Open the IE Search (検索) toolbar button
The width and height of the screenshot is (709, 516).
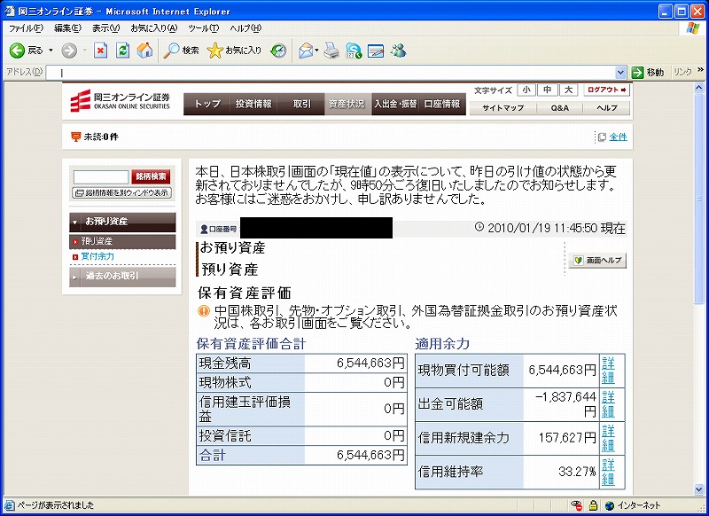coord(182,51)
